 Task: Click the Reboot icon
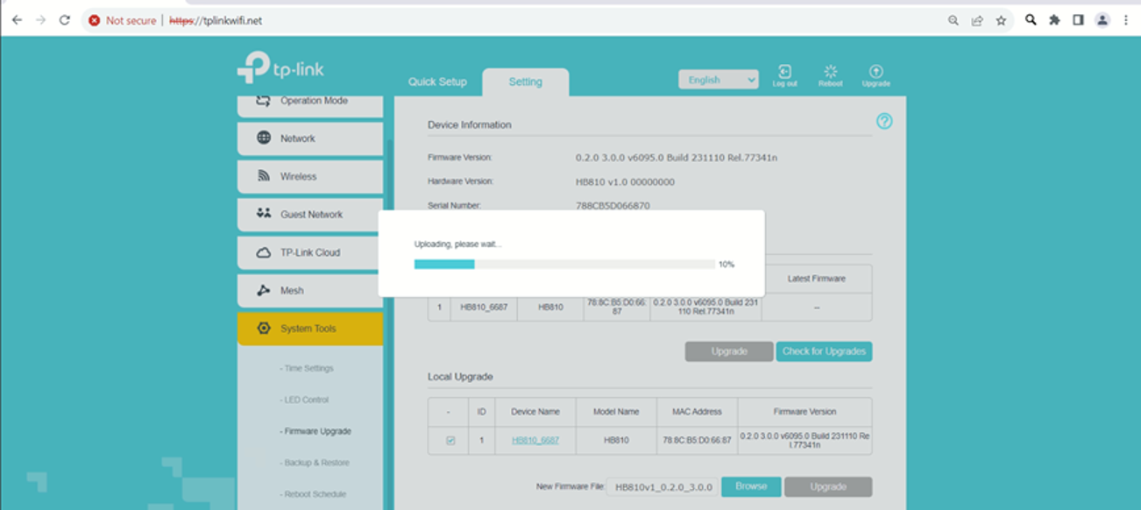click(830, 72)
